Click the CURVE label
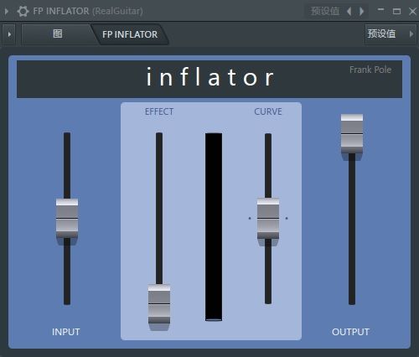The height and width of the screenshot is (357, 419). click(x=268, y=111)
